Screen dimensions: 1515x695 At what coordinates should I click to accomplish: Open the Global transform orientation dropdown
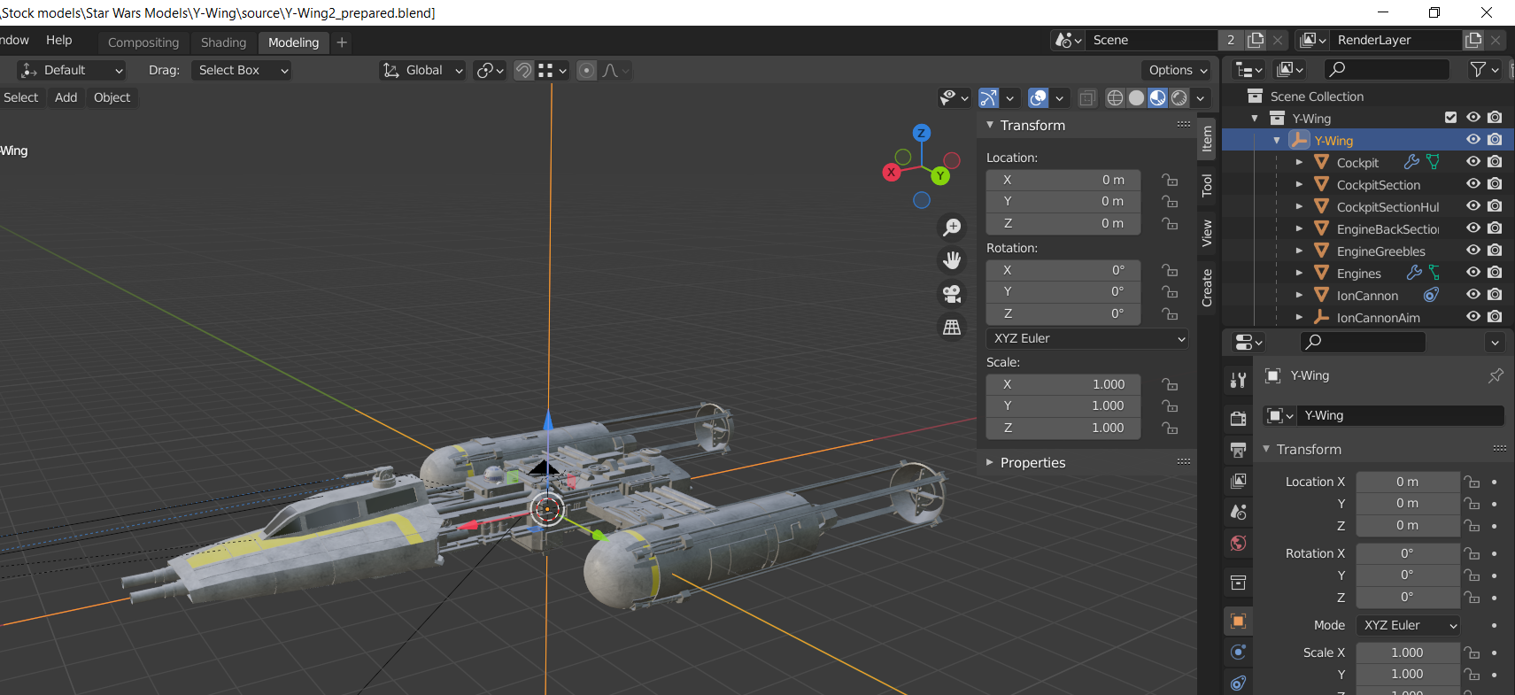(x=423, y=70)
